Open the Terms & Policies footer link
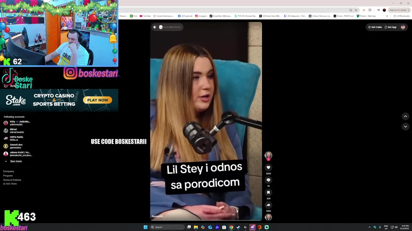The height and width of the screenshot is (231, 412). click(x=12, y=180)
